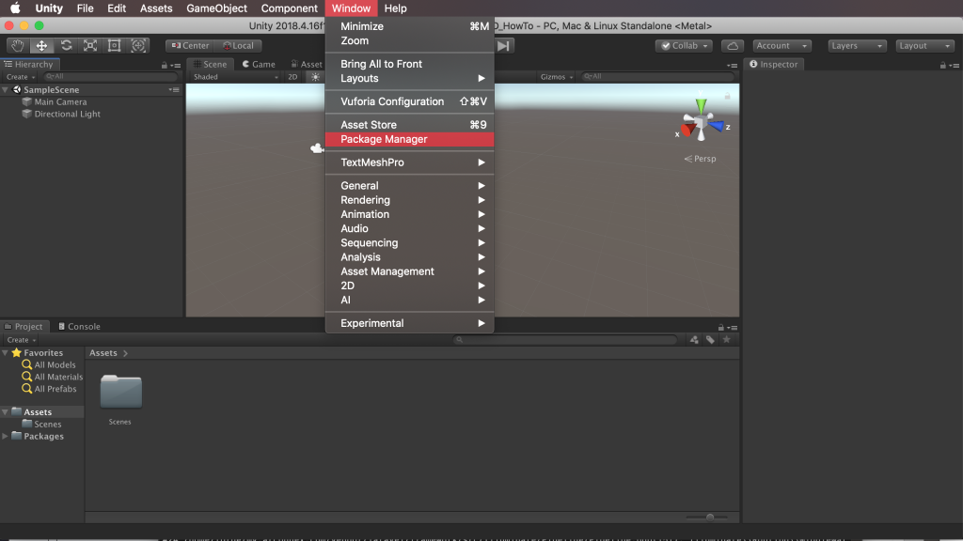This screenshot has height=541, width=963.
Task: Toggle the scene gizmo rotation lock
Action: (727, 96)
